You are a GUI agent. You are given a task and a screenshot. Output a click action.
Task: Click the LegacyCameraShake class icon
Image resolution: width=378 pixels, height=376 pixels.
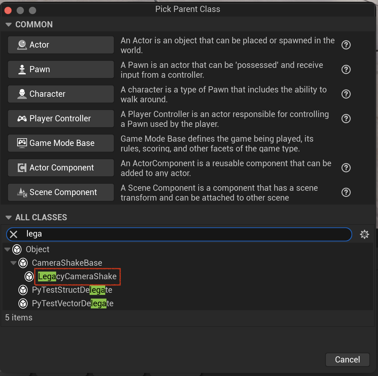[29, 276]
